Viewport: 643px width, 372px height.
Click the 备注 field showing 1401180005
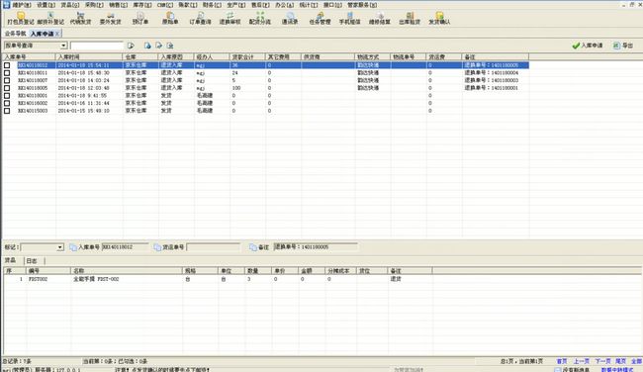(315, 247)
